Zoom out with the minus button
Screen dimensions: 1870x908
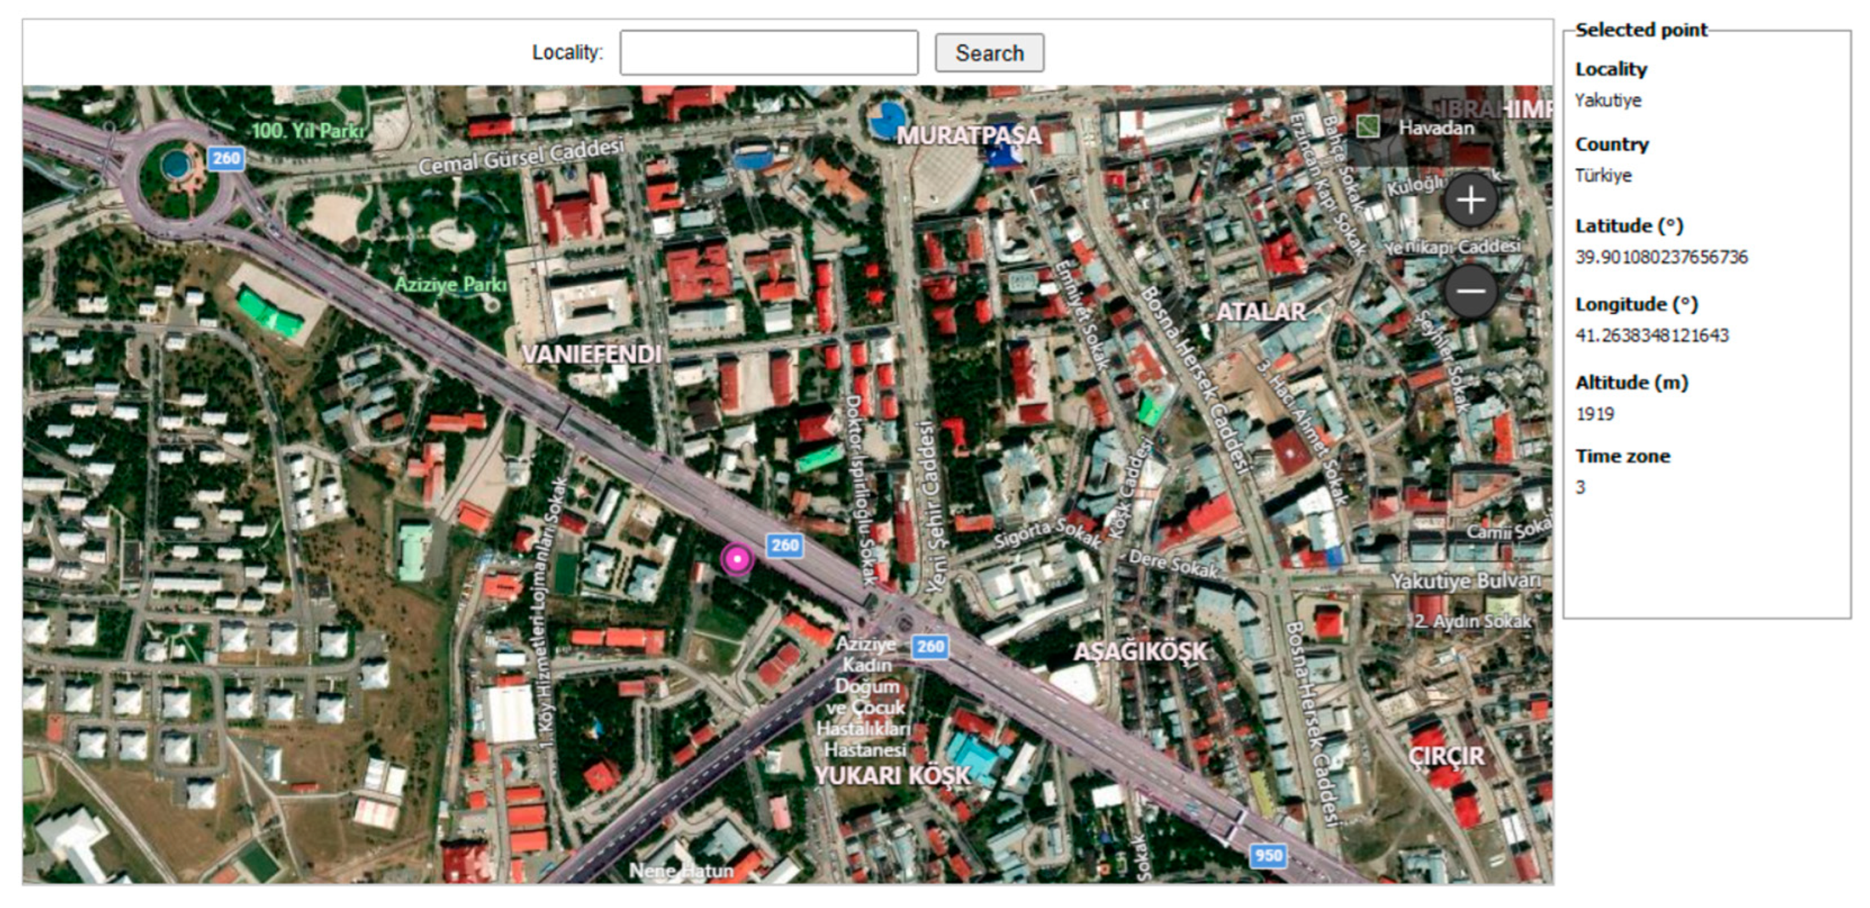point(1471,292)
